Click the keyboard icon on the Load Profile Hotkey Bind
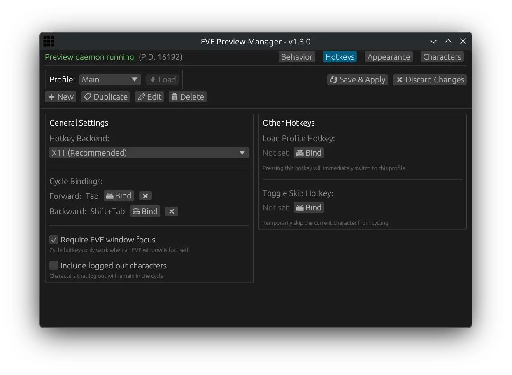512x375 pixels. point(300,152)
